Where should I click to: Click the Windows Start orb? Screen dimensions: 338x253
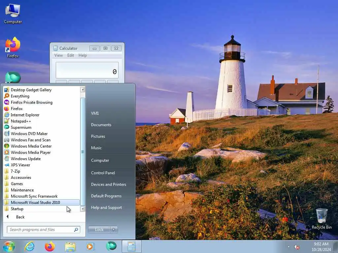9,246
